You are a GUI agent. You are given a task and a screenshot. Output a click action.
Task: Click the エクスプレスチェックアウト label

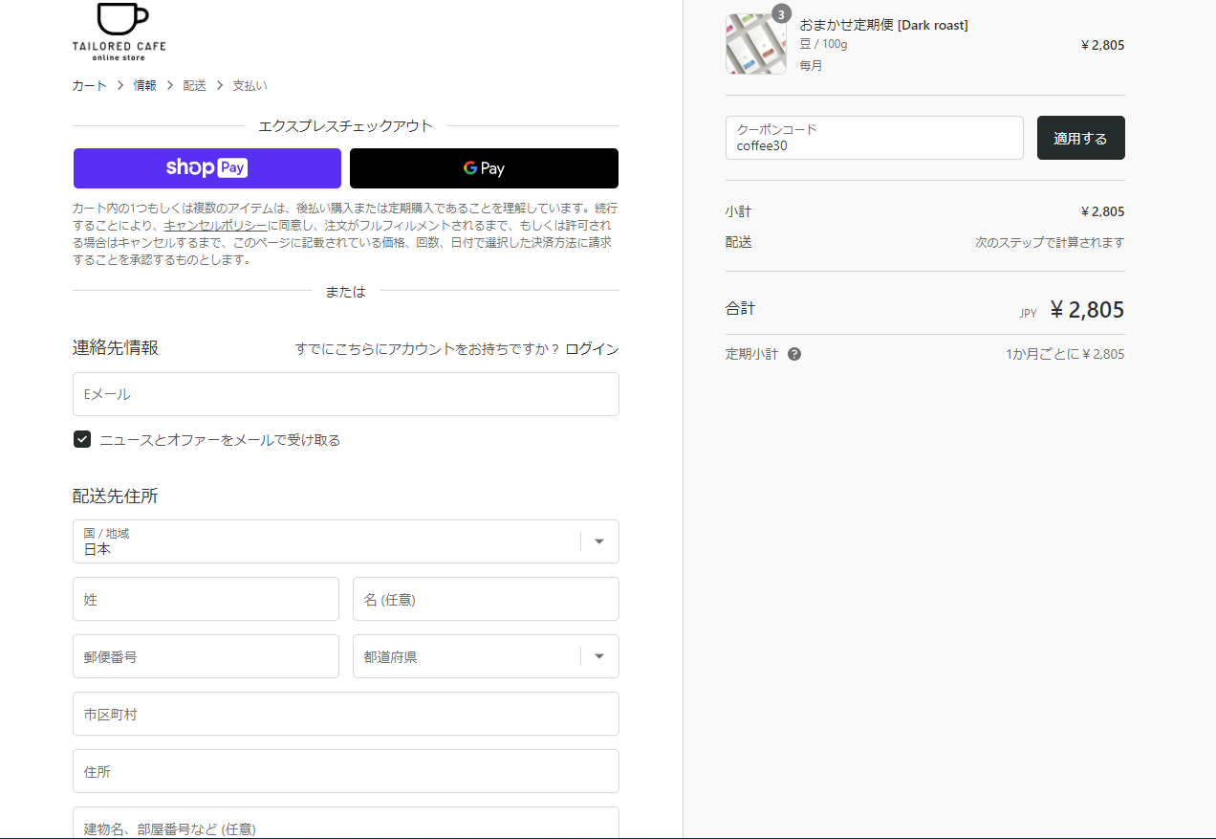(x=346, y=125)
